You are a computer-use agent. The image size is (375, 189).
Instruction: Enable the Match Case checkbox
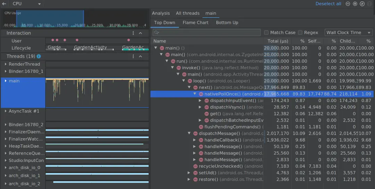click(x=266, y=33)
